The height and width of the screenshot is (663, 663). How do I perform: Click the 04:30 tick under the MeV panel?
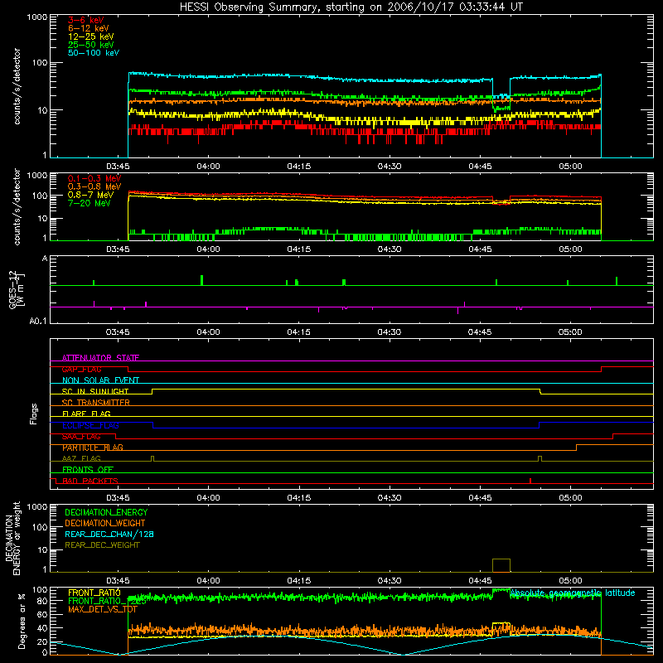click(390, 249)
